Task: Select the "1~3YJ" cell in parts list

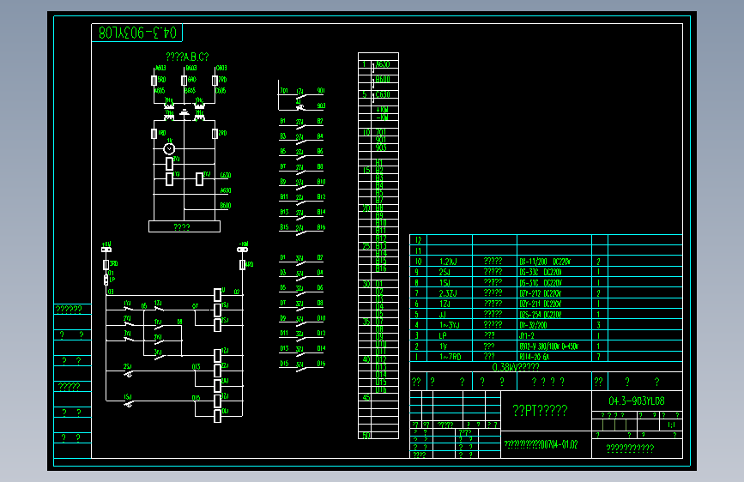Action: click(x=449, y=325)
